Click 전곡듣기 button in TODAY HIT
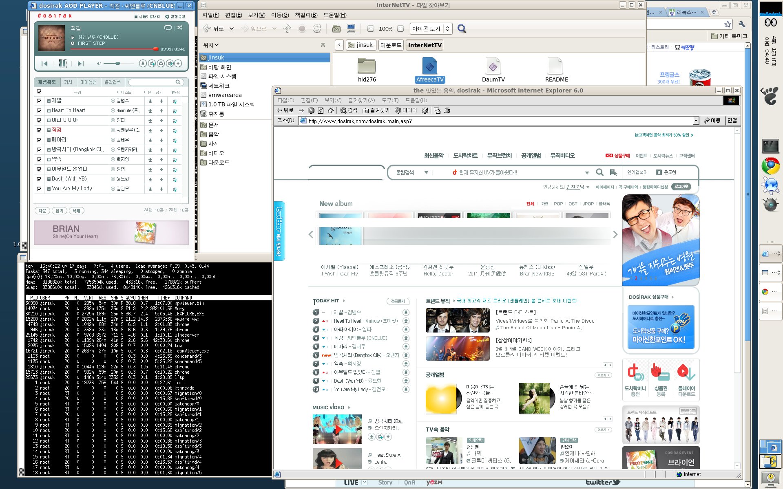 tap(398, 301)
